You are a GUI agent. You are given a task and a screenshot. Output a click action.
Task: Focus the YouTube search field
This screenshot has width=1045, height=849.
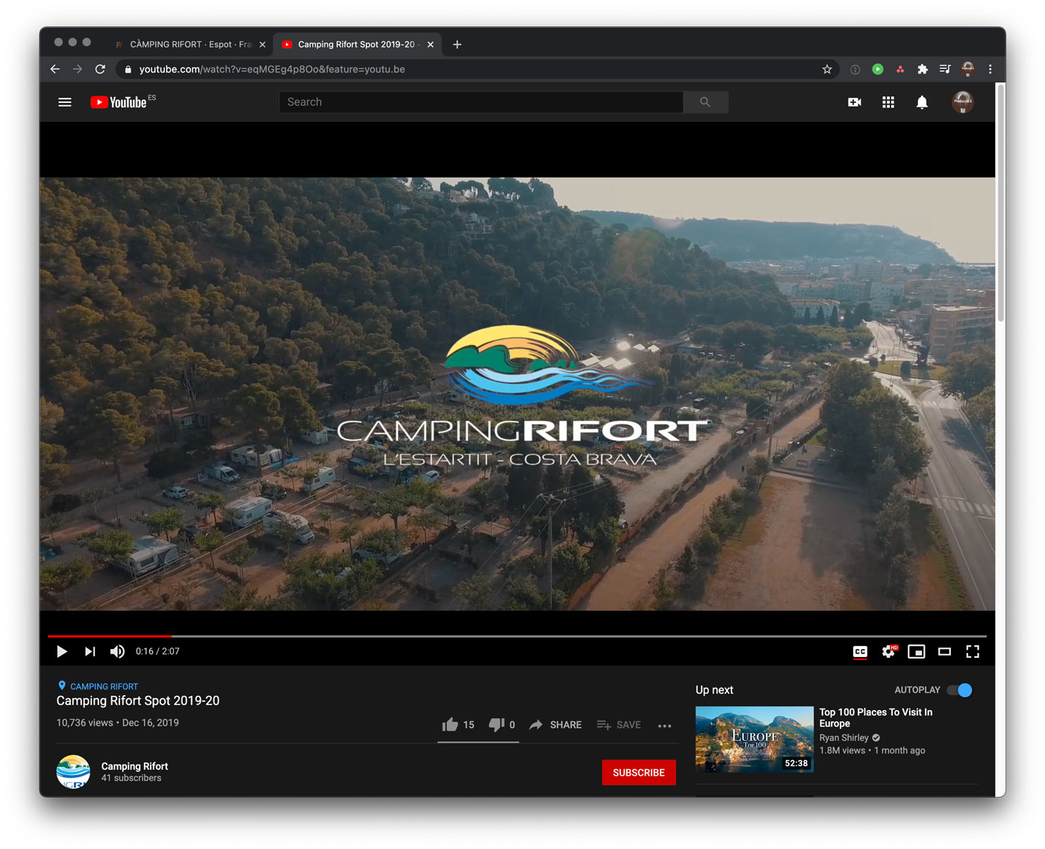(x=481, y=102)
